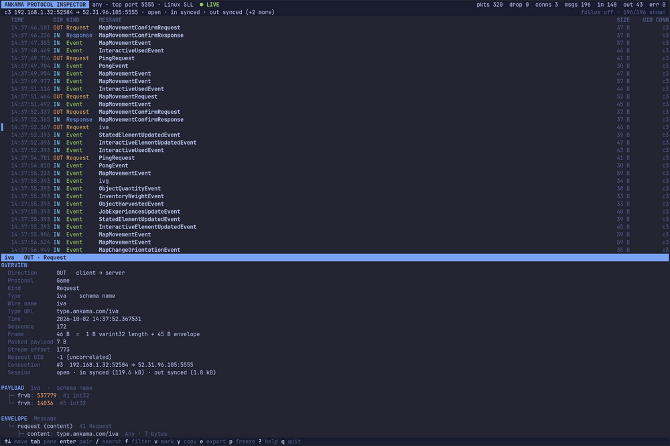Select the iva request row at 14:37:52.367

(335, 127)
